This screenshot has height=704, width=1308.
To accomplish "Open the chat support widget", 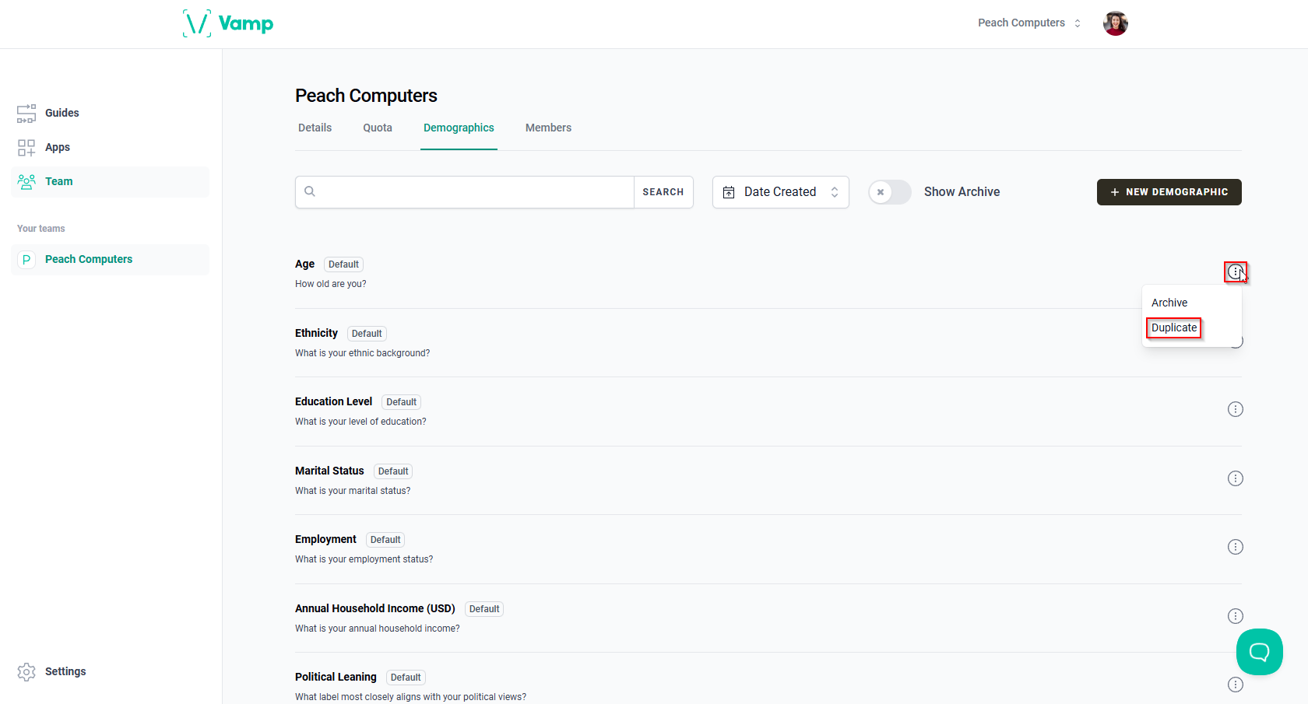I will pos(1259,652).
